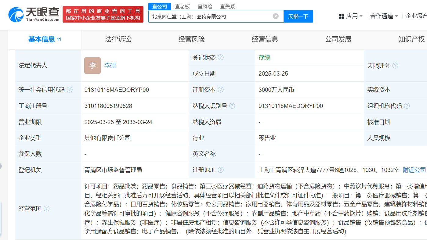
Task: Show help for 经营范围
Action: (46, 209)
